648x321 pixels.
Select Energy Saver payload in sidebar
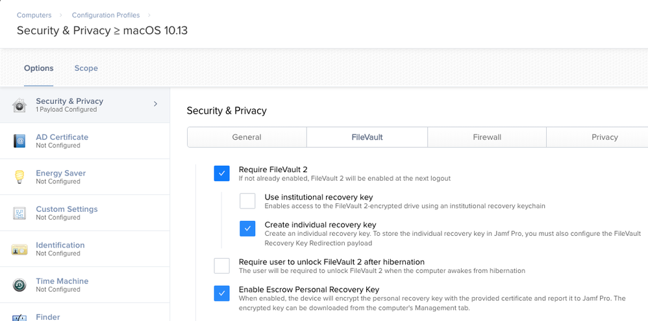tap(84, 177)
